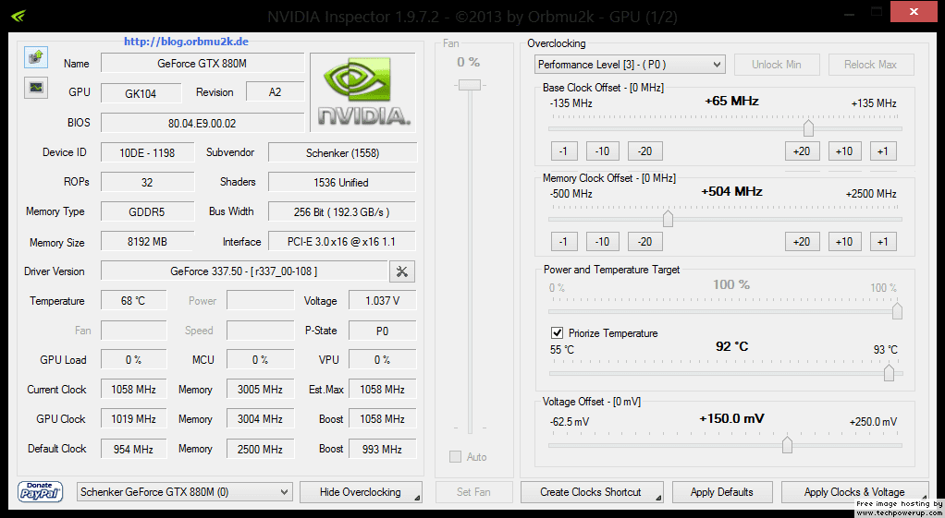Click the Default Clock value 954 MHz
The image size is (945, 518).
click(134, 449)
